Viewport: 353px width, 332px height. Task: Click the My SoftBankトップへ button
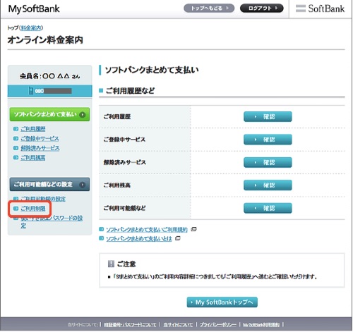click(222, 302)
